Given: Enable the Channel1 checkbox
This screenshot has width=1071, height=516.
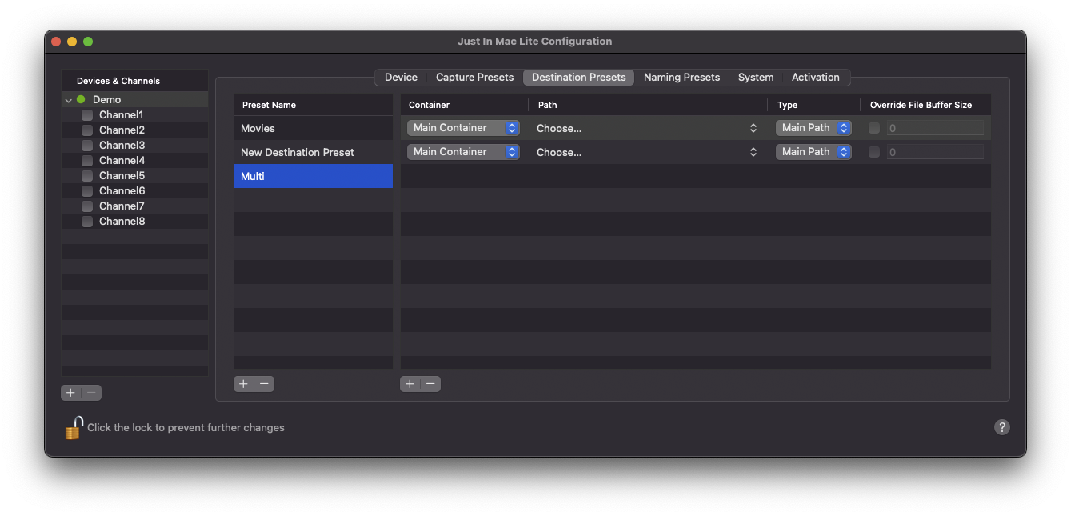Looking at the screenshot, I should tap(87, 115).
